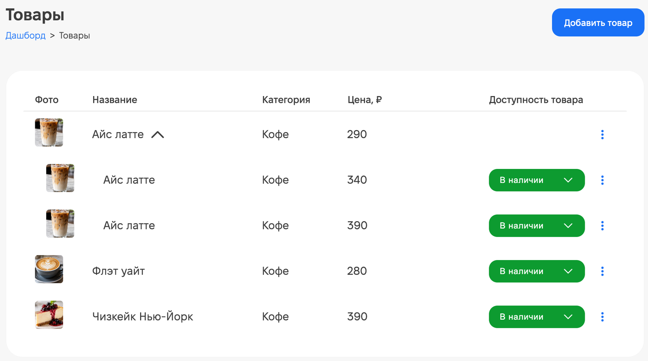This screenshot has height=361, width=648.
Task: Click photo thumbnail of Айс латте 290
Action: tap(49, 132)
